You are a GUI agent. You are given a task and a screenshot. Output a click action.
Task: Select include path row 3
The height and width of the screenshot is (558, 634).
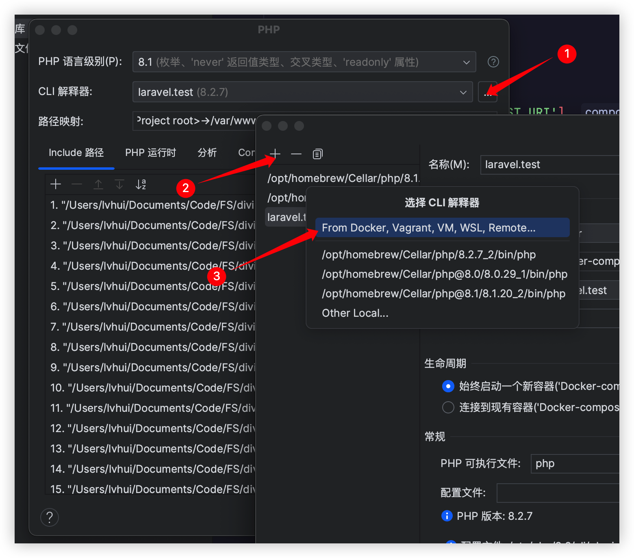(150, 246)
